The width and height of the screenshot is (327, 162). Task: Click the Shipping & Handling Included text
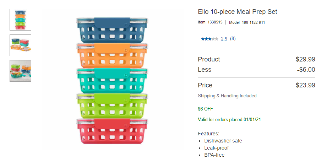227,96
